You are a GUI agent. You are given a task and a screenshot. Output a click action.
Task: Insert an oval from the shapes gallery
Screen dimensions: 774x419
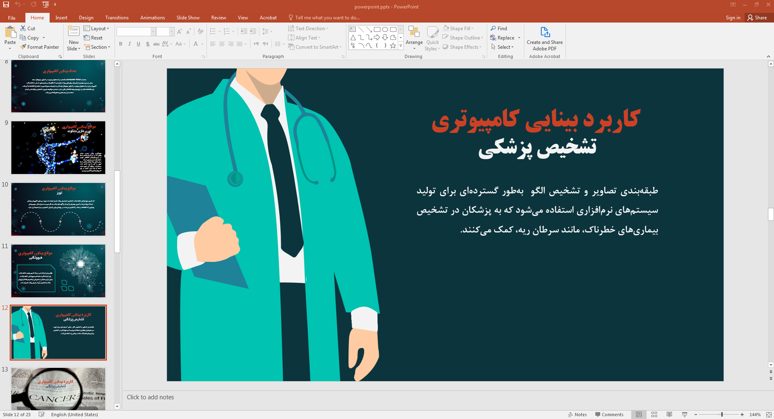tap(385, 29)
